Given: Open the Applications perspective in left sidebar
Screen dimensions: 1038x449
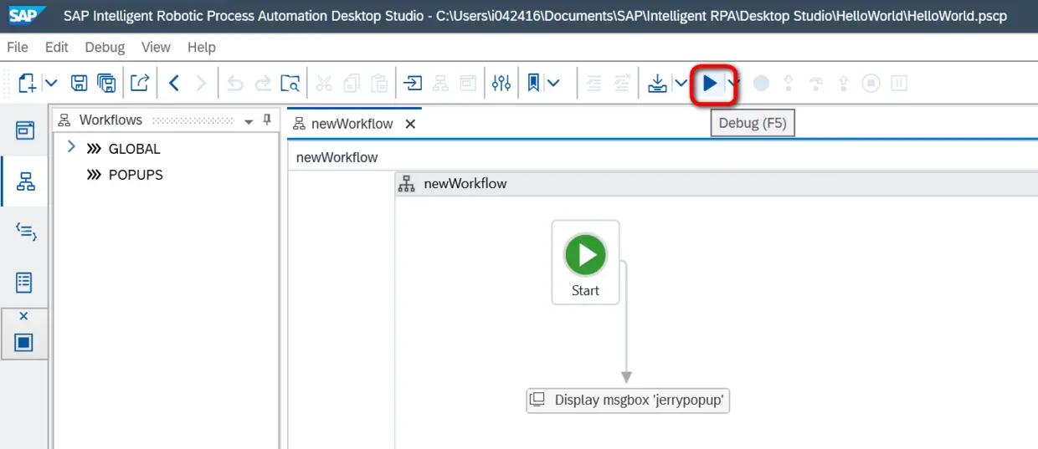Looking at the screenshot, I should (25, 130).
